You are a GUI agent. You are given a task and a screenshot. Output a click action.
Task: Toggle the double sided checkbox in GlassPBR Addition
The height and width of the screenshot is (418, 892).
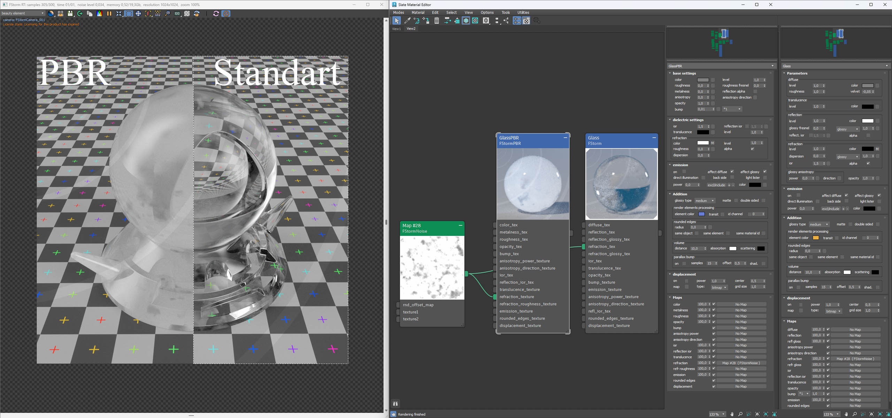763,201
